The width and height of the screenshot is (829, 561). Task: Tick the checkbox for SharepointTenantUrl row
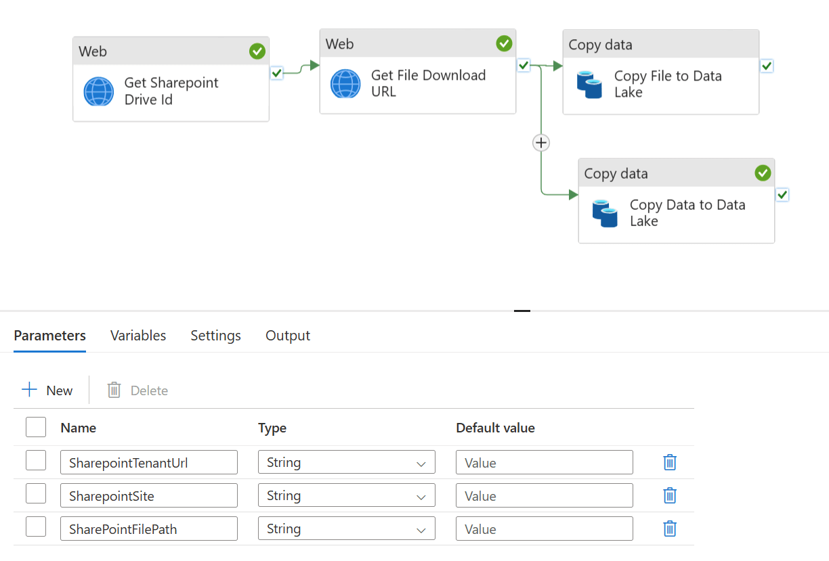tap(36, 461)
